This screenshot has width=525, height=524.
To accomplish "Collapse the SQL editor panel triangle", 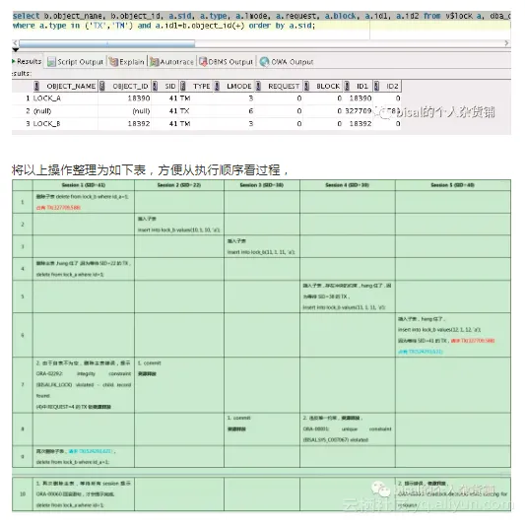I will [16, 50].
